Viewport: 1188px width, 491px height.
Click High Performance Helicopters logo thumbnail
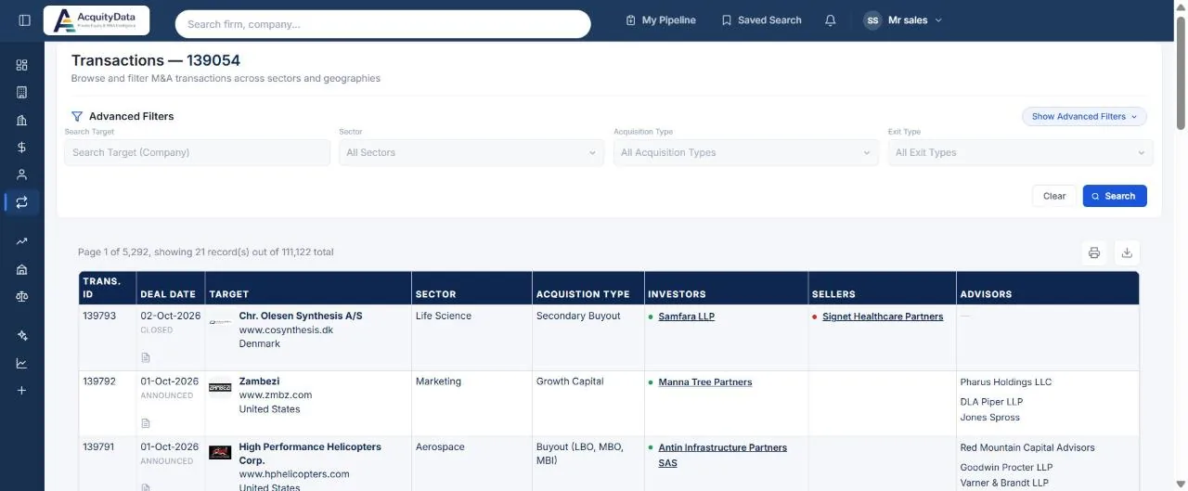click(220, 453)
